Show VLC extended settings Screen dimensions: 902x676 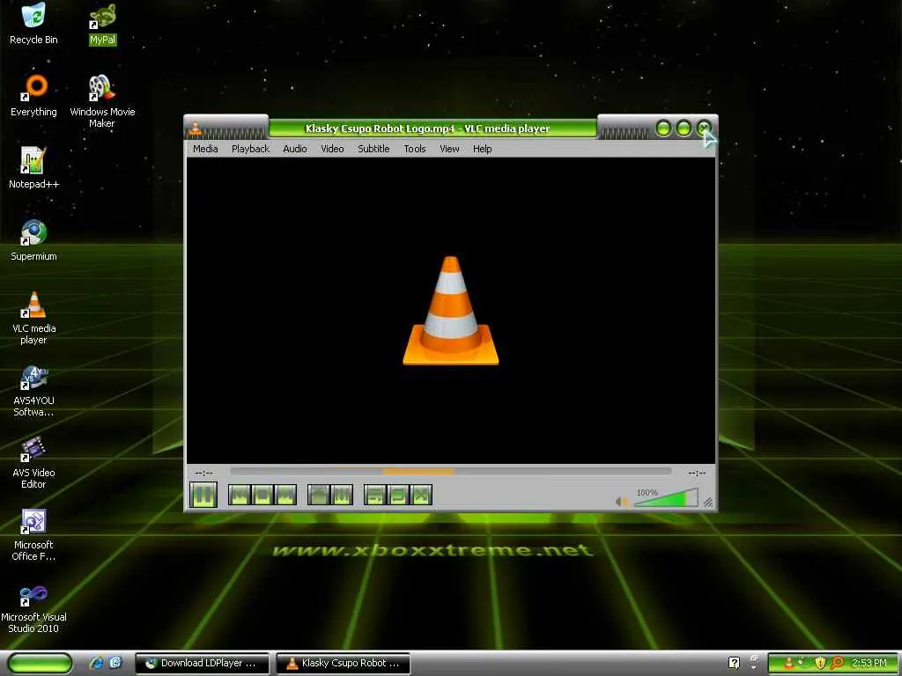[x=342, y=495]
